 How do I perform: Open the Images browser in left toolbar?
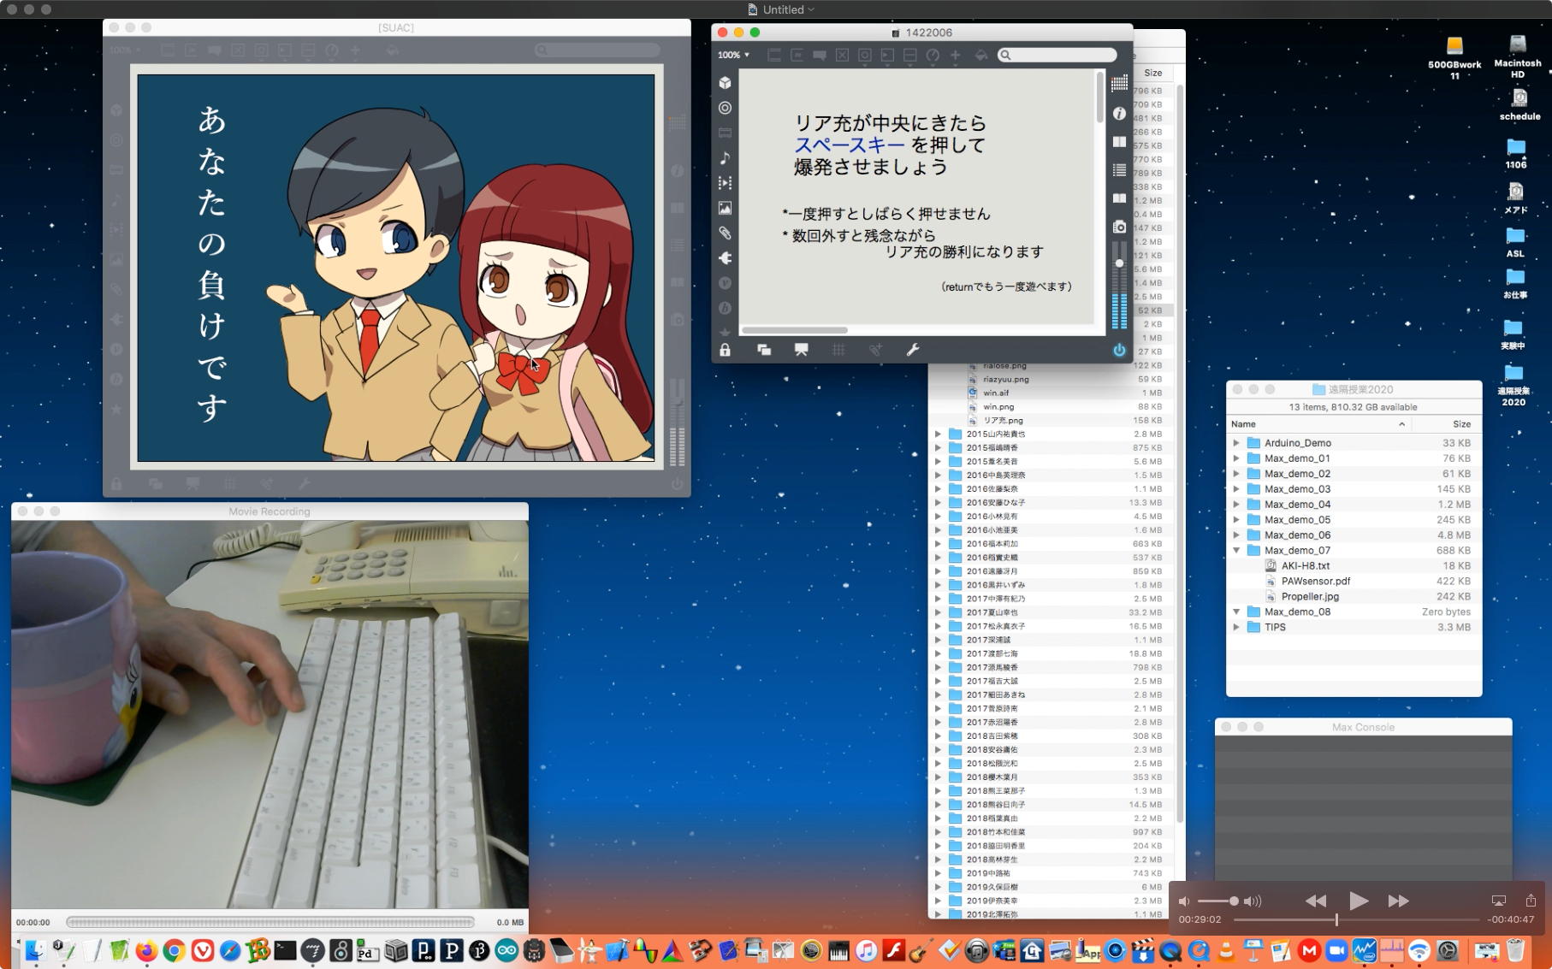click(725, 208)
